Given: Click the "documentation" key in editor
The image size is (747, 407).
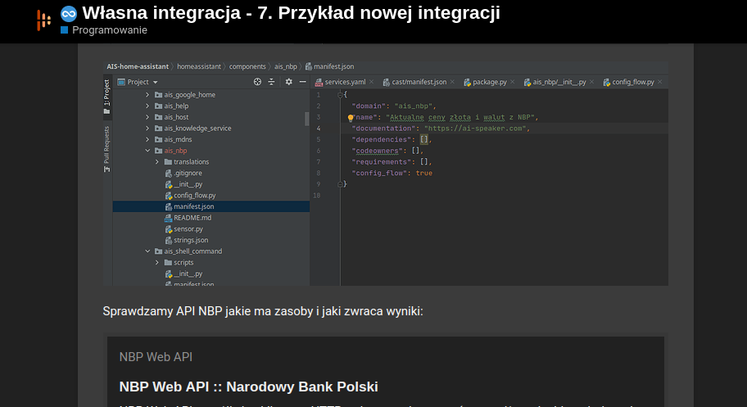Looking at the screenshot, I should 383,129.
